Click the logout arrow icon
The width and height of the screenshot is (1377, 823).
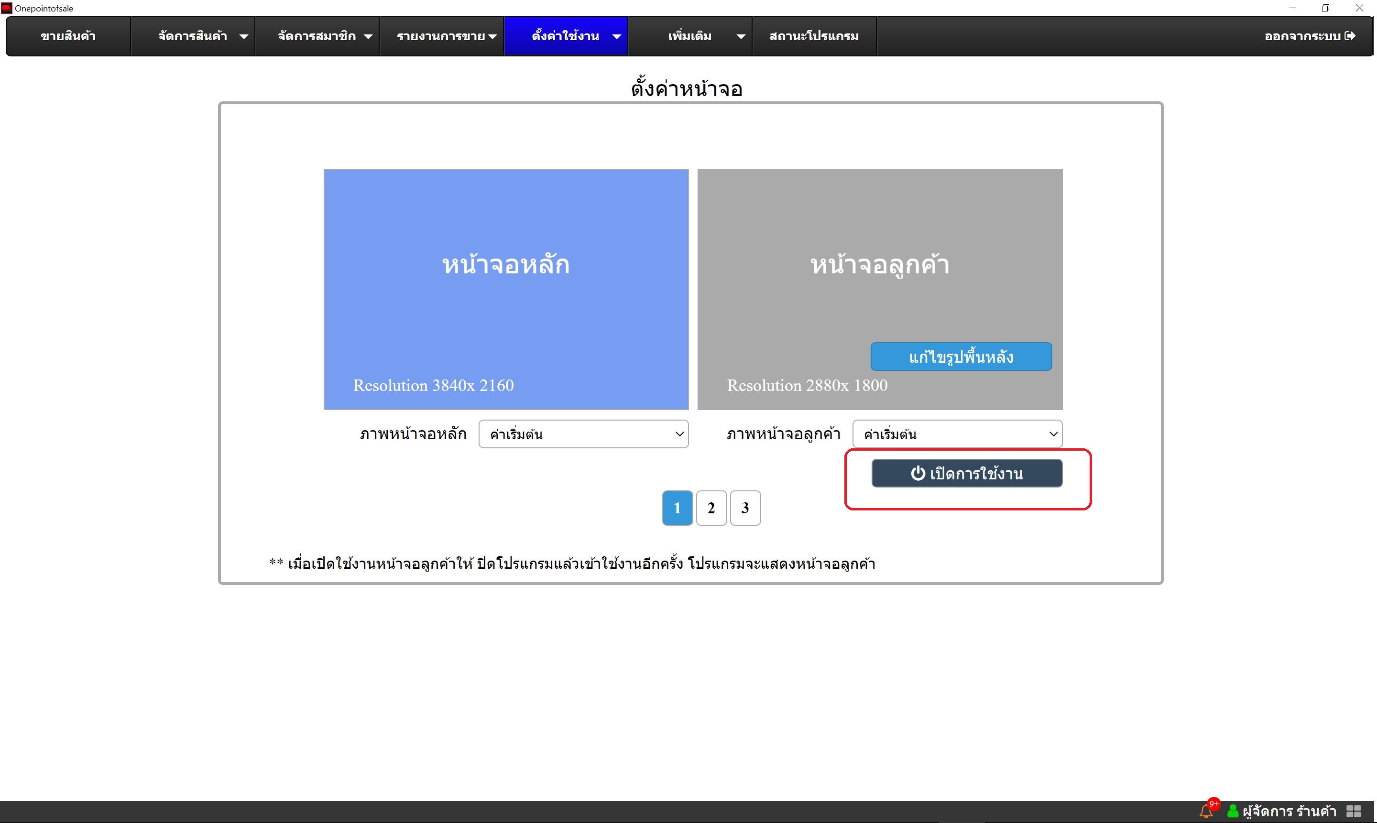pos(1350,36)
